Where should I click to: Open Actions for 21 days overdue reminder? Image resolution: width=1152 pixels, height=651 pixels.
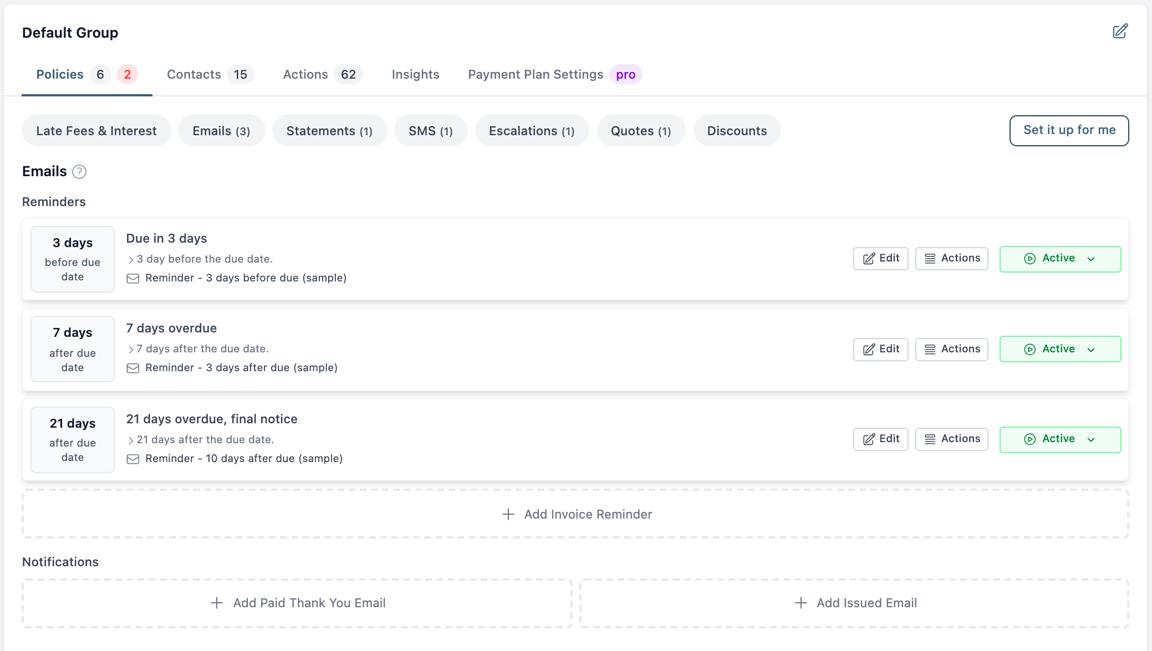(x=951, y=439)
